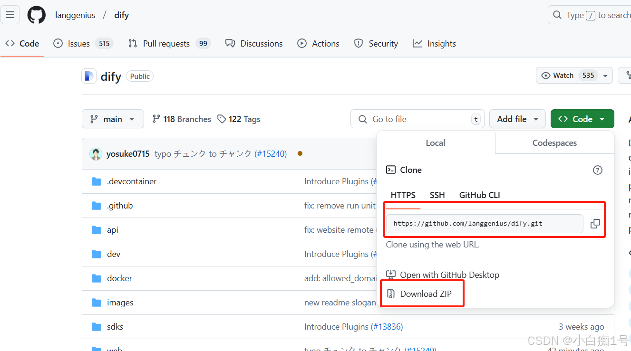Open the clone help question-mark icon

598,170
